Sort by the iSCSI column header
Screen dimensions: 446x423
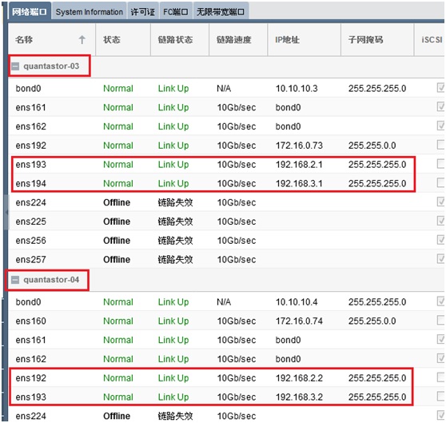(x=430, y=39)
